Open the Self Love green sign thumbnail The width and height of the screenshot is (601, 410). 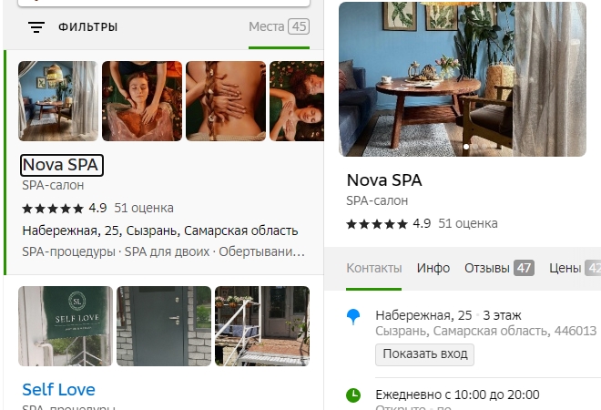66,326
